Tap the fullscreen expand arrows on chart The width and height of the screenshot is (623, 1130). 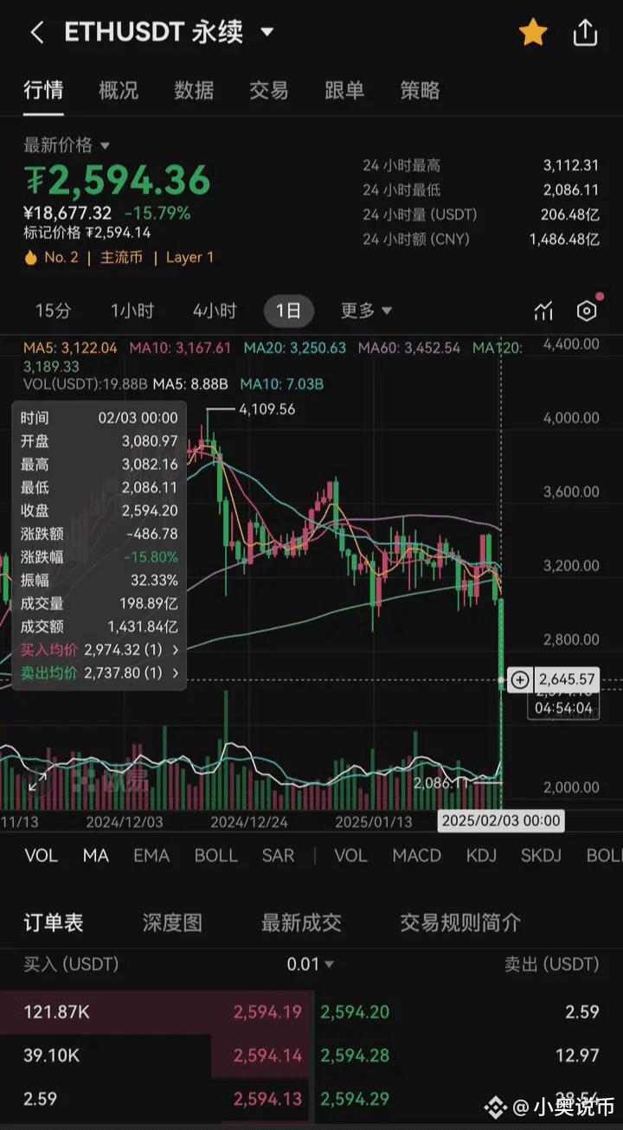click(37, 781)
